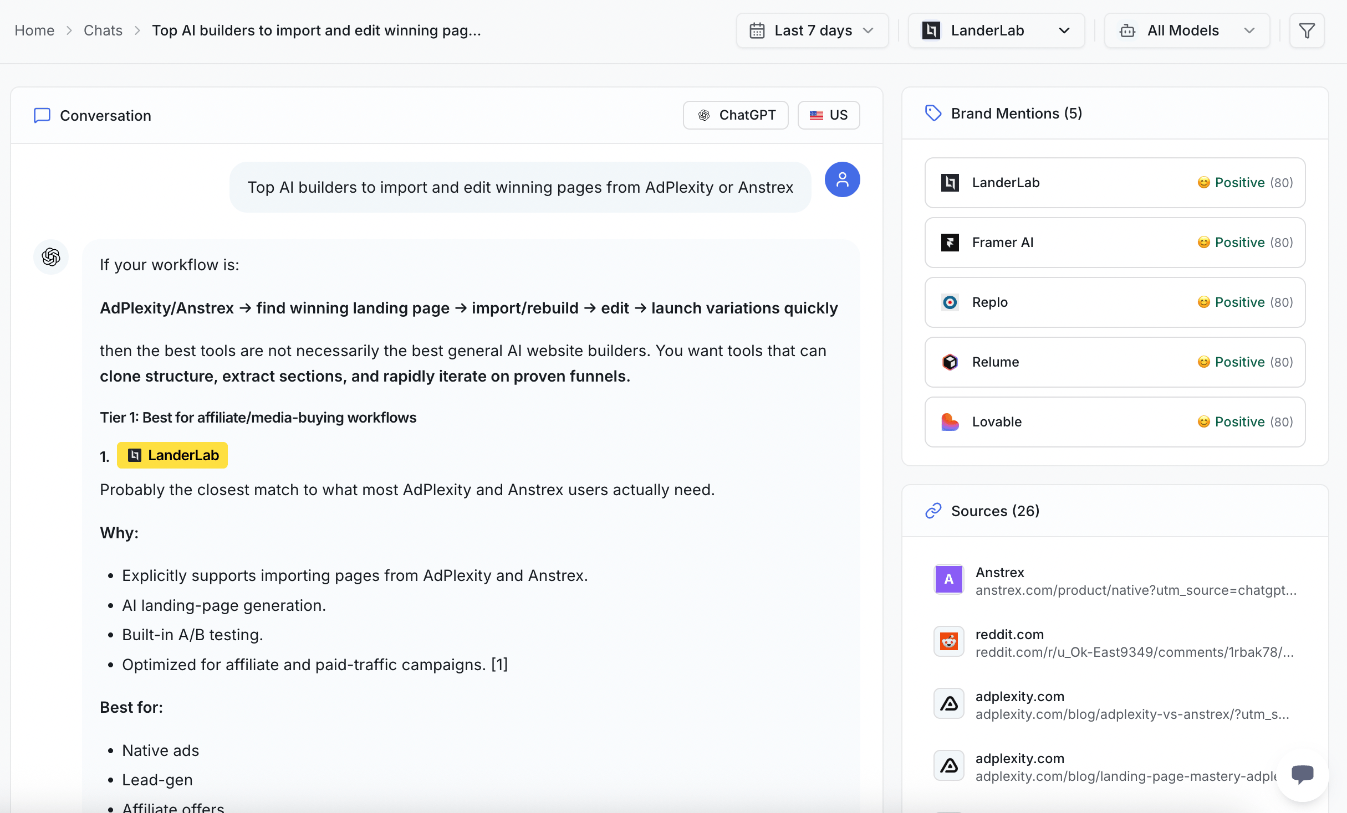This screenshot has width=1347, height=813.
Task: Click the chevron arrow in All Models dropdown
Action: coord(1249,30)
